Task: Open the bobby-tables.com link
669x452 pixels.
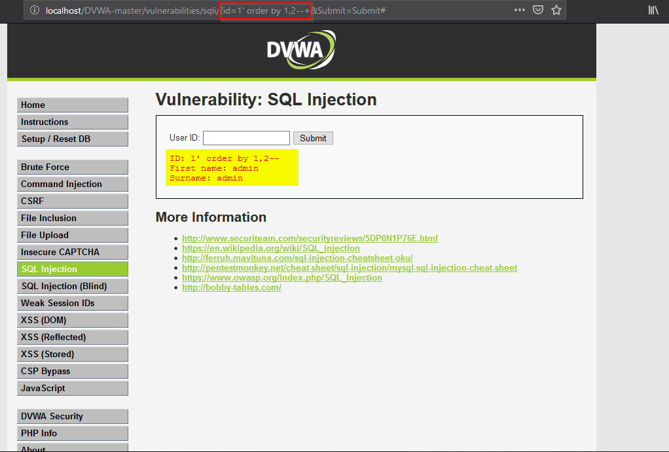Action: (x=232, y=287)
